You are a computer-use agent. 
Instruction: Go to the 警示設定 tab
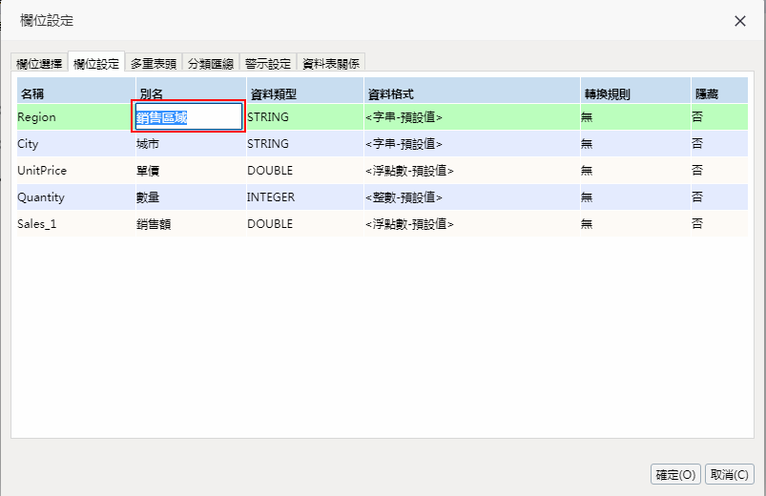coord(267,64)
